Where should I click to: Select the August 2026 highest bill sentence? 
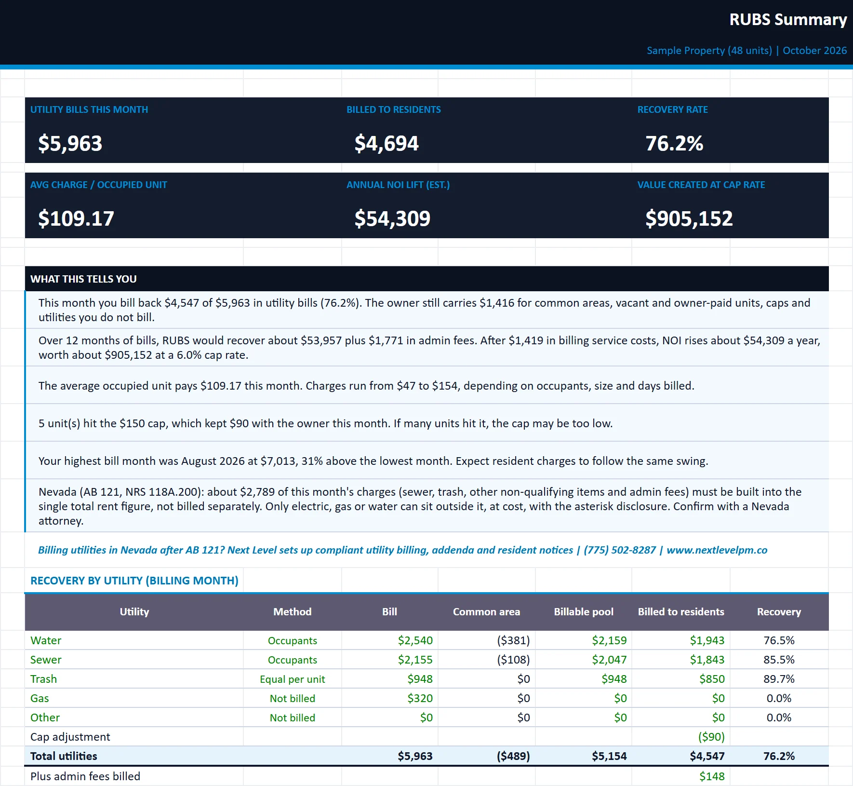tap(373, 461)
